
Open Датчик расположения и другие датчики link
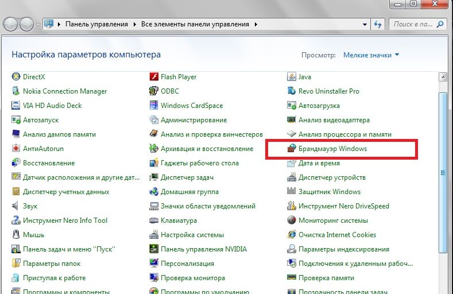click(81, 177)
